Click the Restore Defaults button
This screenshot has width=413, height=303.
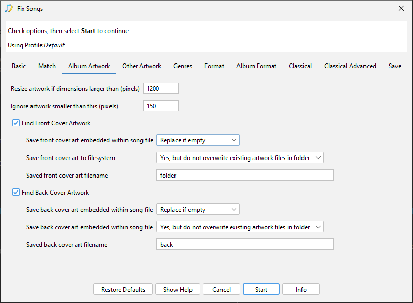[123, 290]
